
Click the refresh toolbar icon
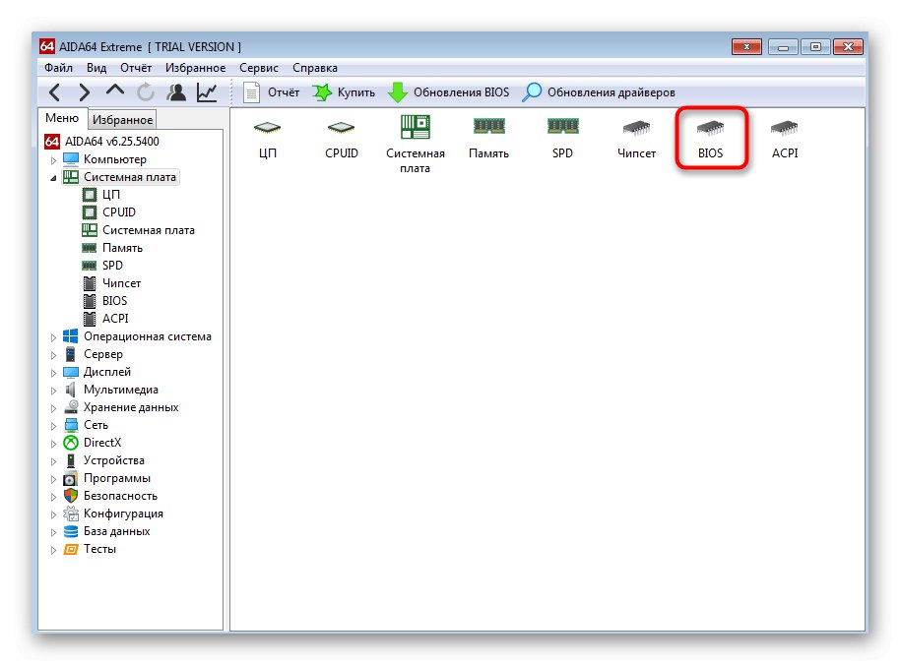tap(146, 91)
